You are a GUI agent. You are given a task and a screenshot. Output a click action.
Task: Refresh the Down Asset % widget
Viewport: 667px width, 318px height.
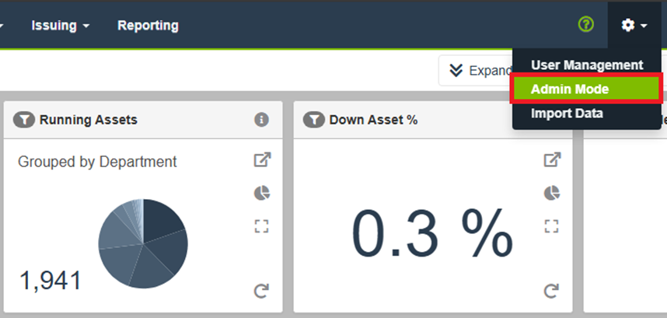click(551, 291)
